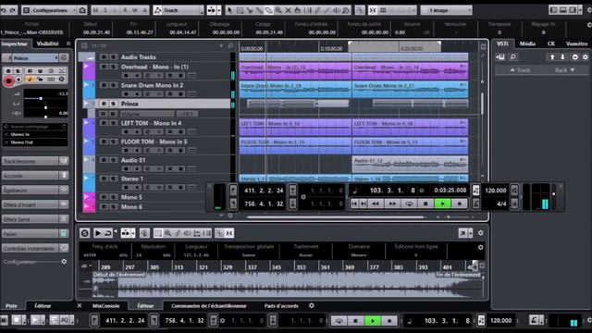Open the Configurations dropdown
This screenshot has width=592, height=333.
(49, 10)
